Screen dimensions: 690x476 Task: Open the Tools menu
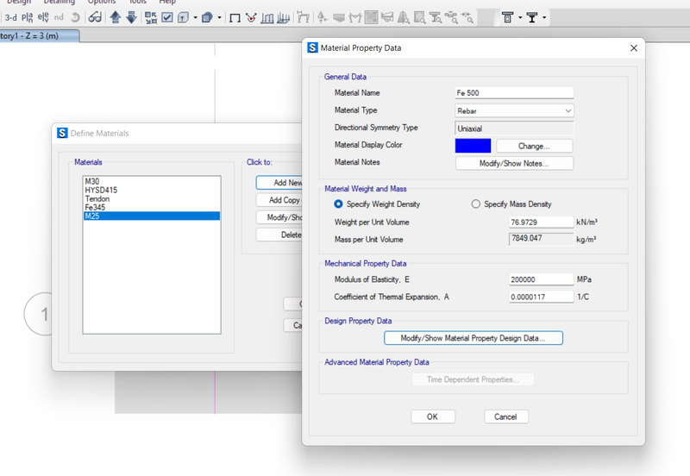click(137, 2)
